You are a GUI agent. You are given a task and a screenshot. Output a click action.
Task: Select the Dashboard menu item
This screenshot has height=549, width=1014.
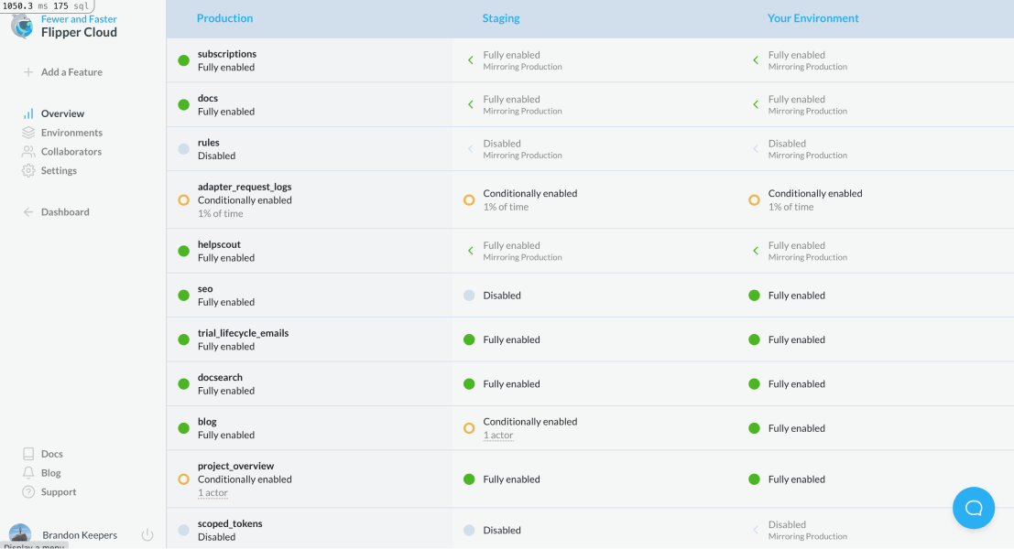click(x=63, y=211)
